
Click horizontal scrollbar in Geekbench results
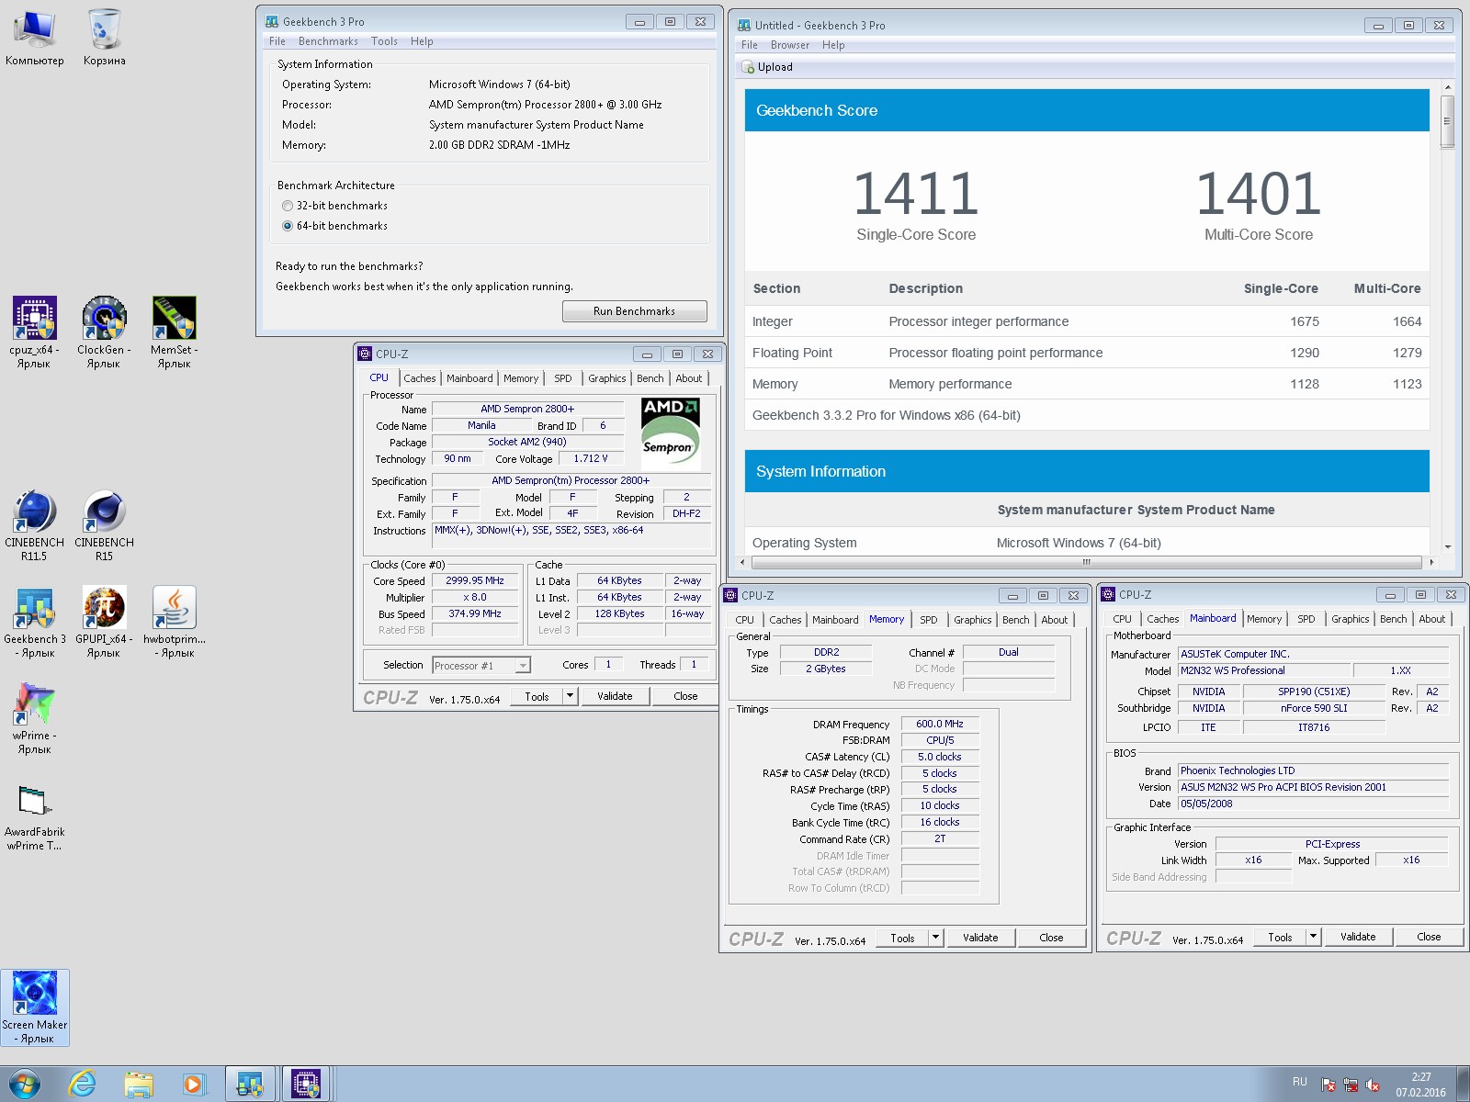1086,562
